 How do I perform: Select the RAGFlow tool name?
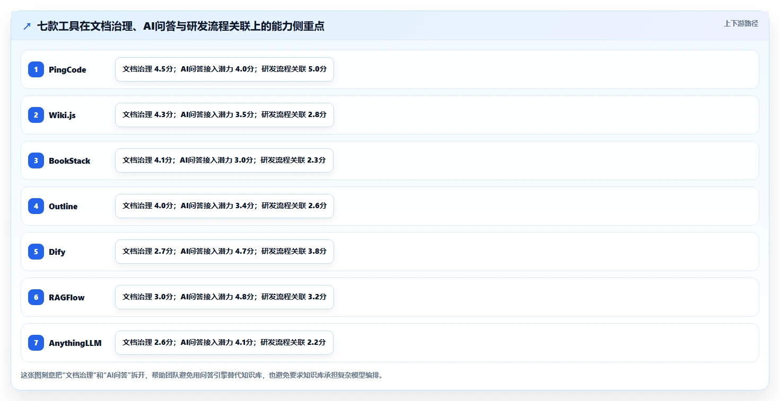[67, 298]
